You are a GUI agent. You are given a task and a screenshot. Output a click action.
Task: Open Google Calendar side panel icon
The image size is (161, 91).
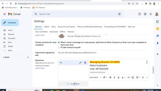click(x=157, y=22)
